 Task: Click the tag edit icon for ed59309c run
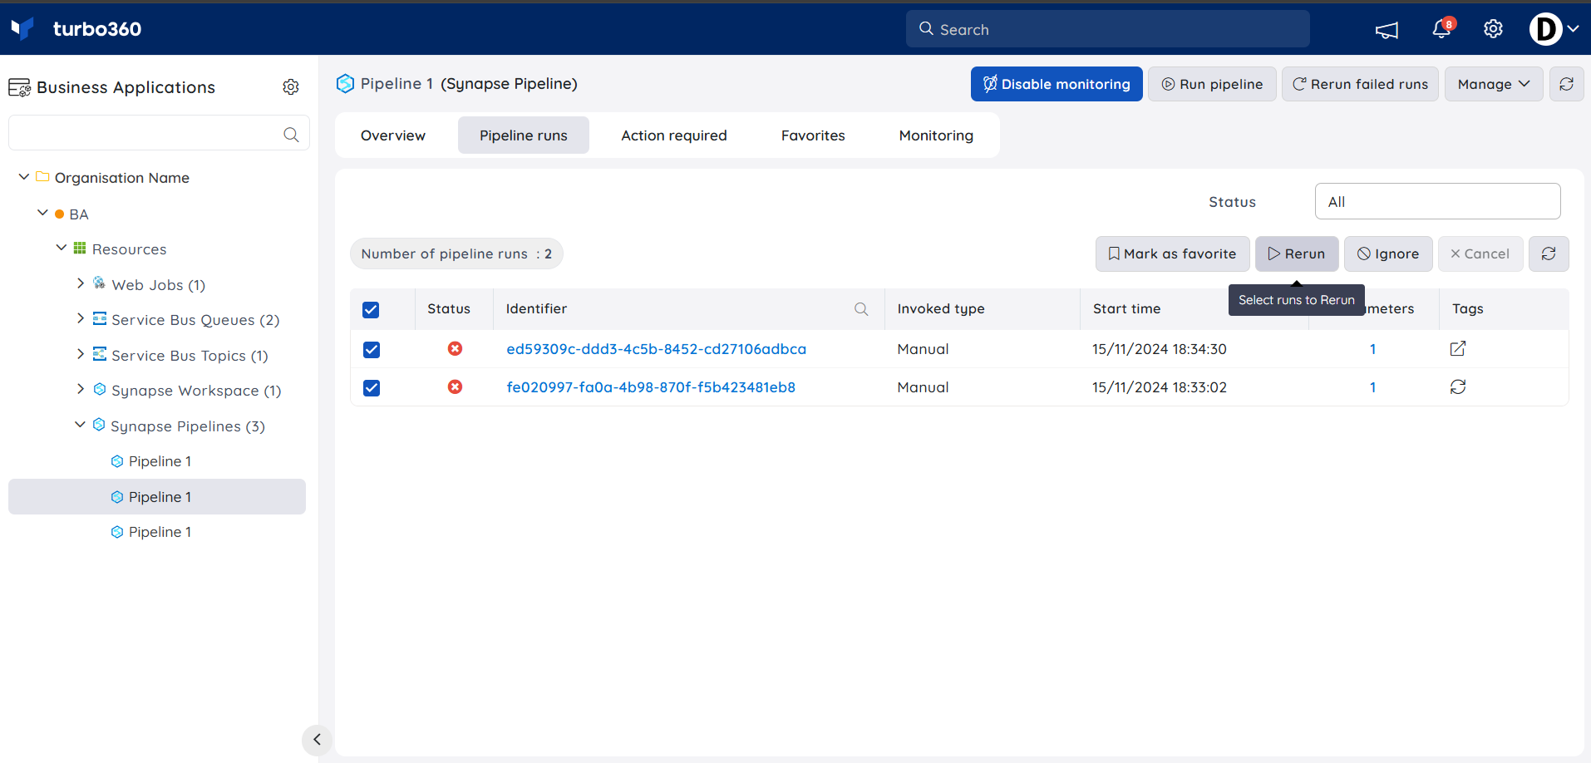[1458, 348]
